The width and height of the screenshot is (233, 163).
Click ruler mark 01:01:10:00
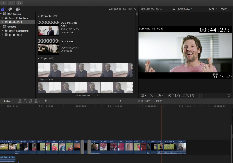[47, 106]
